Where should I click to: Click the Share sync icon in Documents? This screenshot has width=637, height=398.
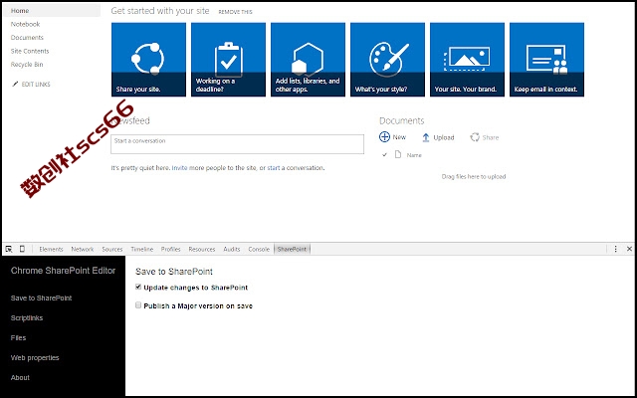click(x=475, y=137)
